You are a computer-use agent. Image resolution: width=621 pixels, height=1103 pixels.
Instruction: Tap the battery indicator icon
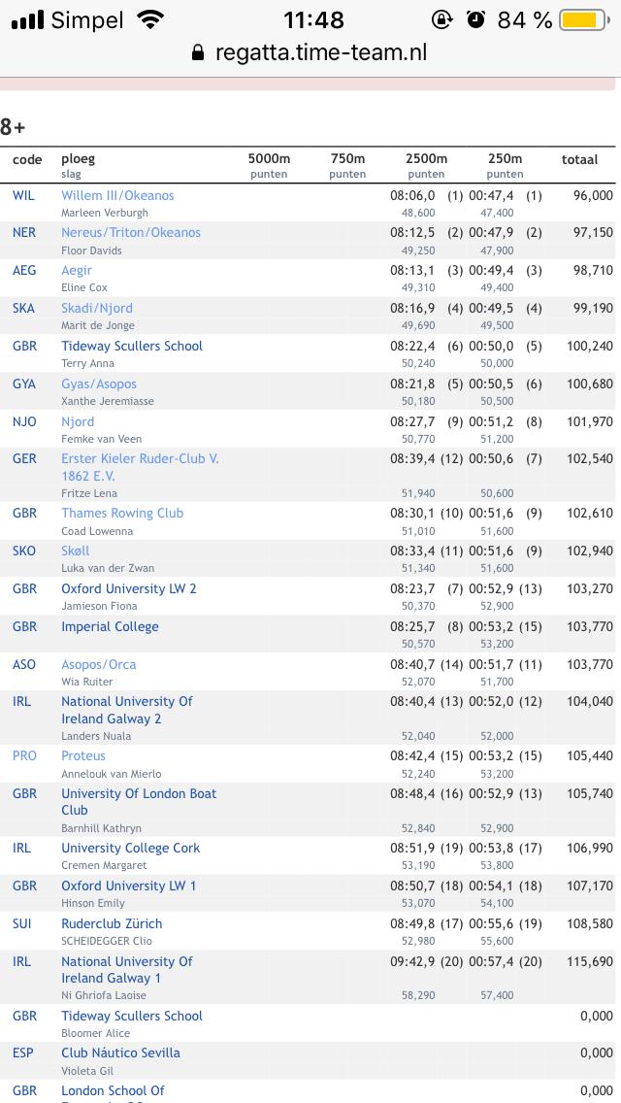[x=584, y=19]
